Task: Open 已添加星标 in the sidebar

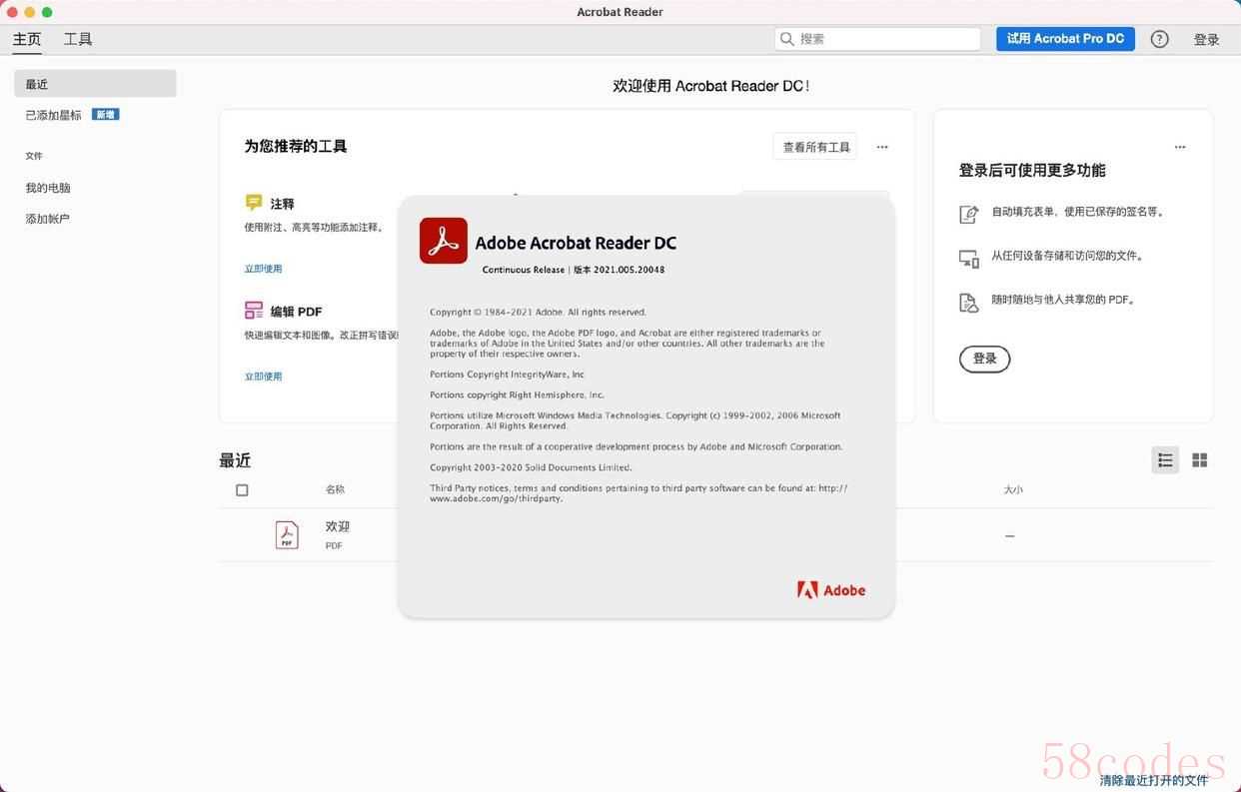Action: pyautogui.click(x=54, y=115)
